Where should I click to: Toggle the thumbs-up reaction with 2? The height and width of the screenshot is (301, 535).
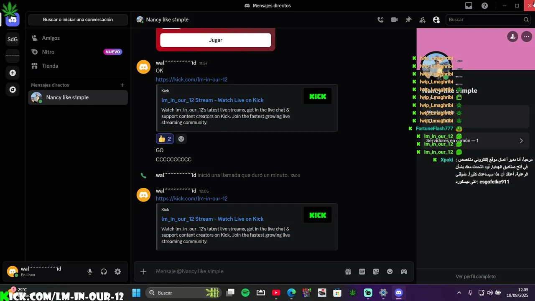165,139
